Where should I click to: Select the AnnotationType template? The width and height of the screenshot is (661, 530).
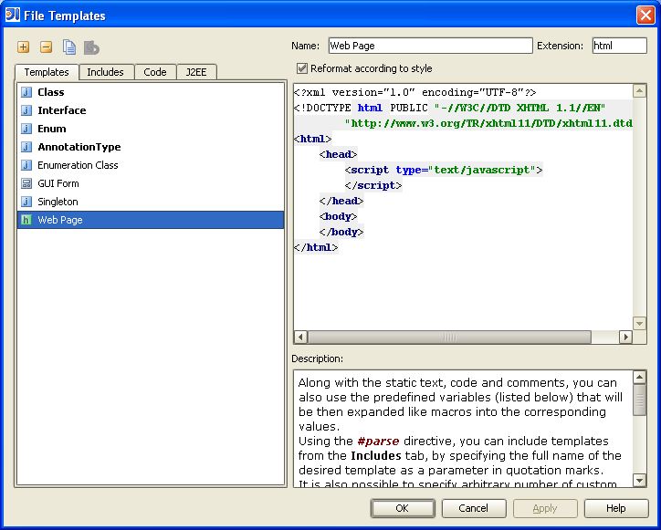pos(151,147)
